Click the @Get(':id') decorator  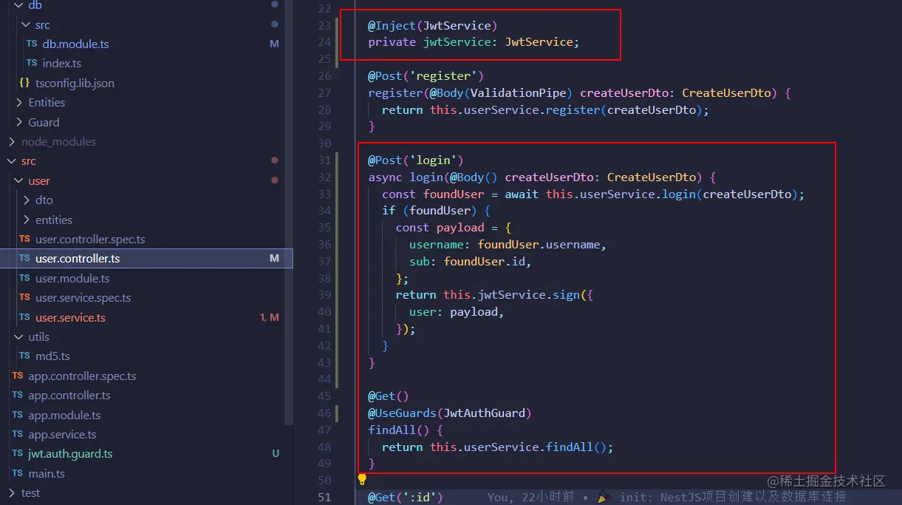pyautogui.click(x=406, y=498)
